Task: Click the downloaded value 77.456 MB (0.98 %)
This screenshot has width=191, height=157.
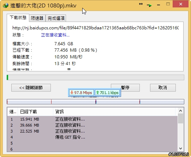Action: point(76,50)
